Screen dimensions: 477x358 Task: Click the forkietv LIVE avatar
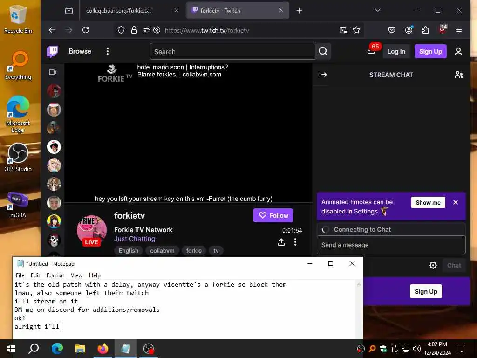click(92, 230)
